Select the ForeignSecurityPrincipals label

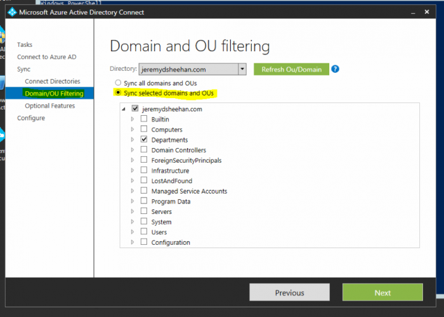[x=186, y=161]
